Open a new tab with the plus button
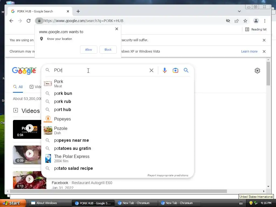This screenshot has height=207, width=276. [x=78, y=11]
